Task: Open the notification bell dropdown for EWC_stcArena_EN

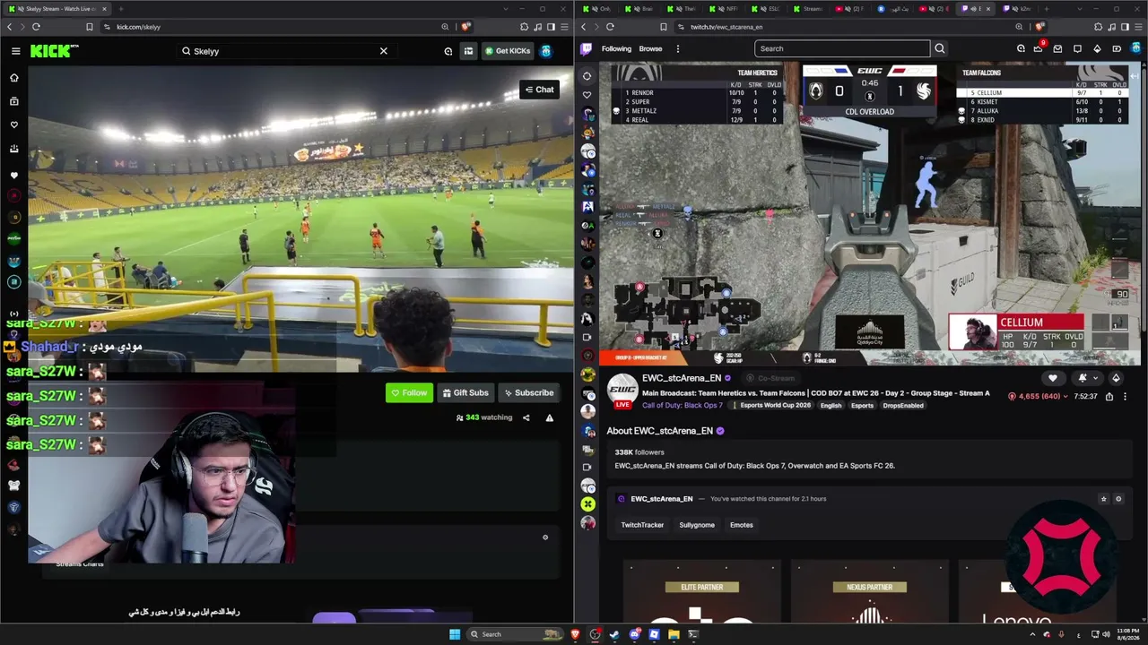Action: point(1086,378)
